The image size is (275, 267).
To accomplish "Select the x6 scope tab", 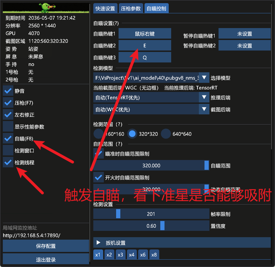I will (143, 254).
